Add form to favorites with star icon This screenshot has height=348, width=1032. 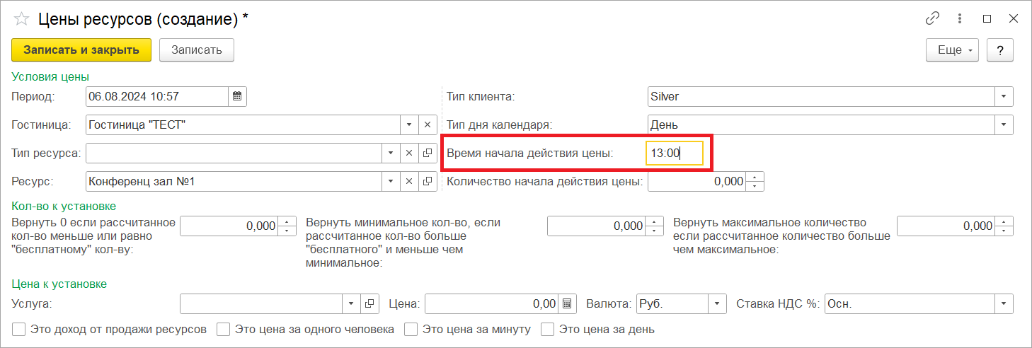pos(21,19)
